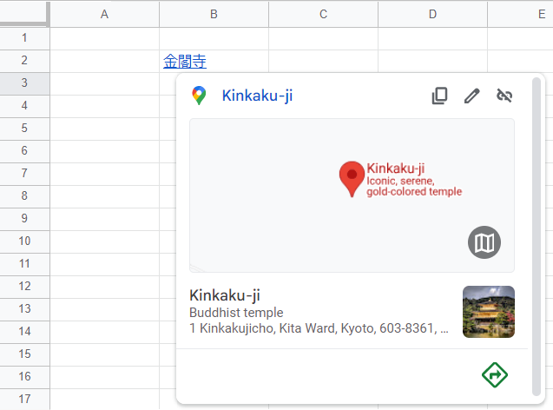The width and height of the screenshot is (553, 410).
Task: Click the select-all corner box
Action: 24,14
